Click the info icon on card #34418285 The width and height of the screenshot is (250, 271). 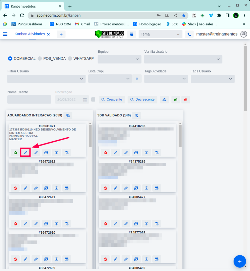coord(146,152)
